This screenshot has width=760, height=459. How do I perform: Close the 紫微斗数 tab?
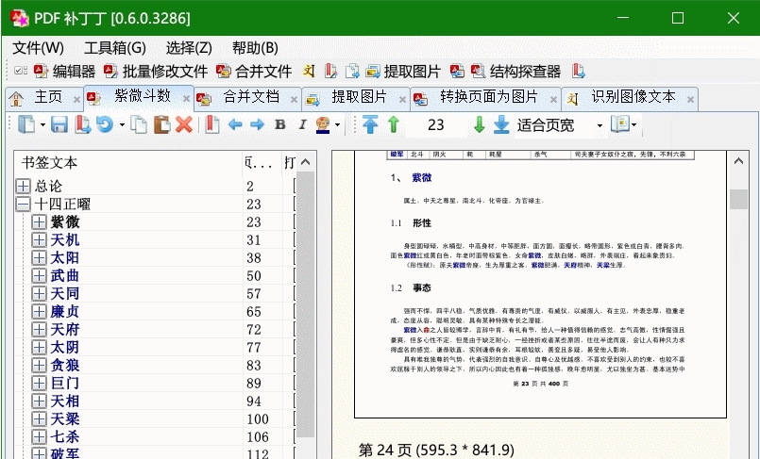coord(186,99)
